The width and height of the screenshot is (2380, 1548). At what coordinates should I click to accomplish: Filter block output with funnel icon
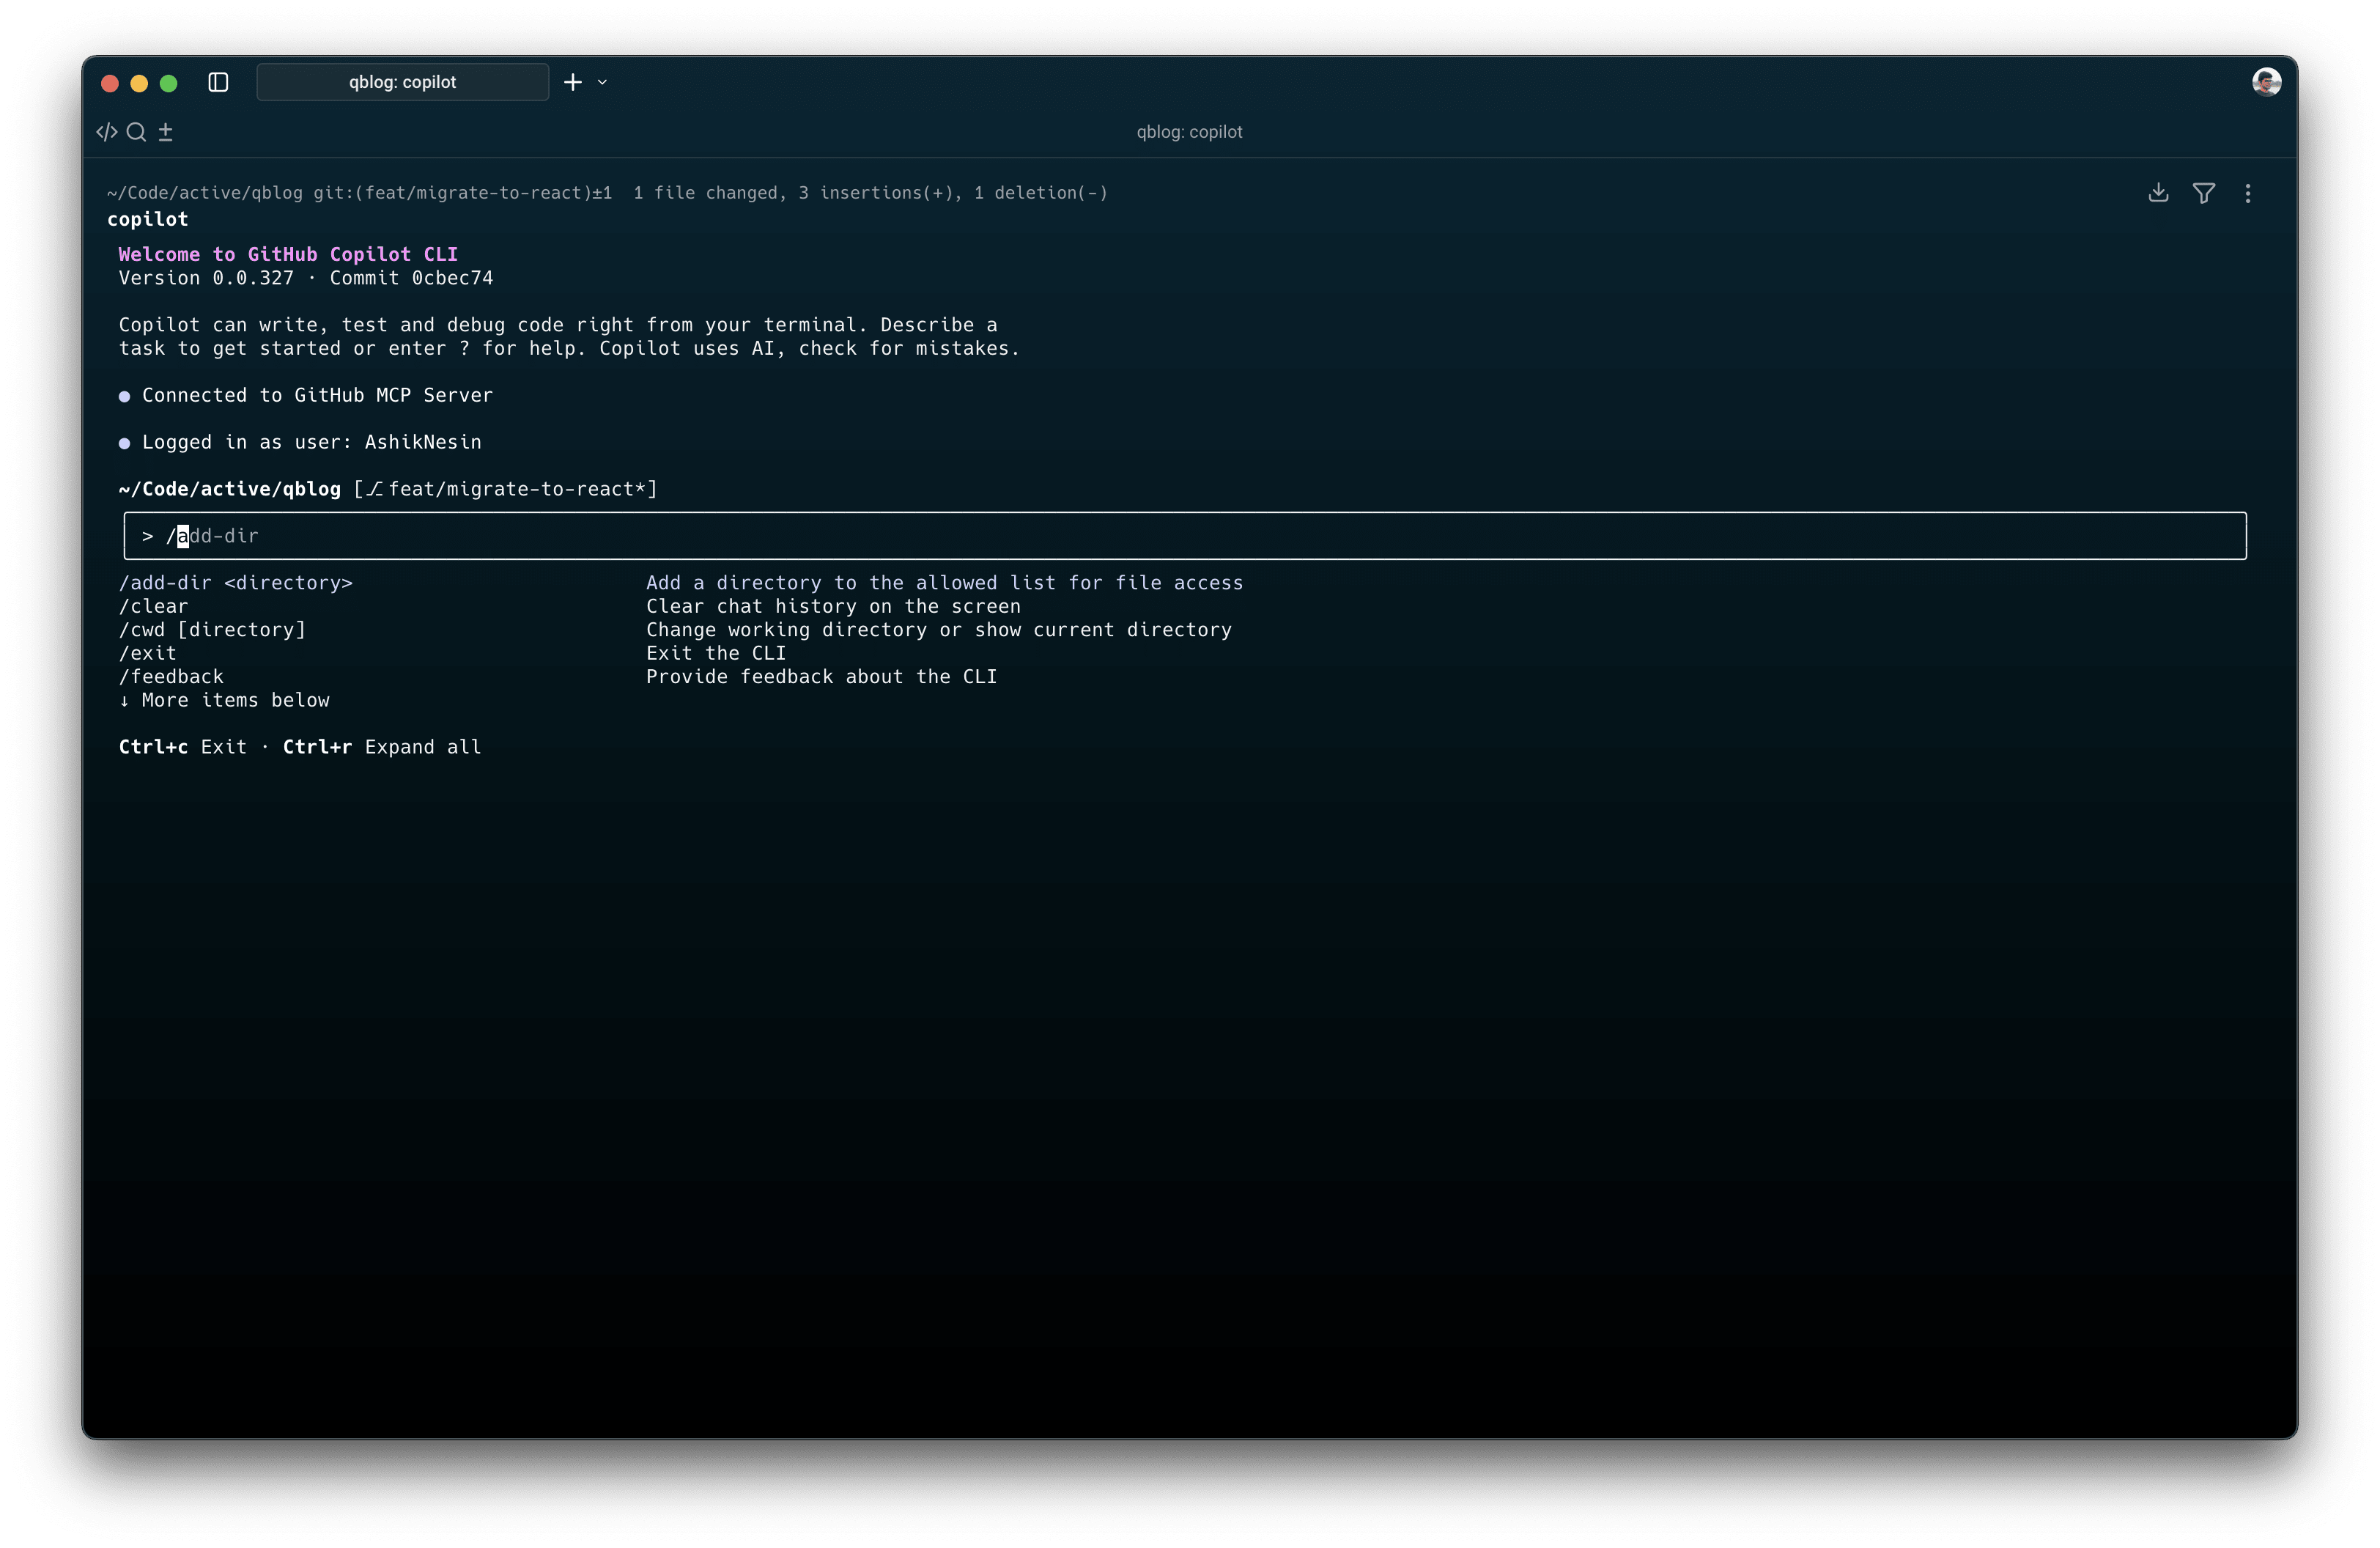pyautogui.click(x=2203, y=193)
